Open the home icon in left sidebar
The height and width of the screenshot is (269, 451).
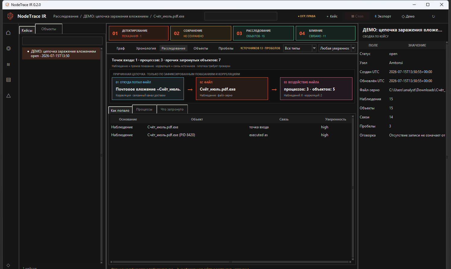8,33
